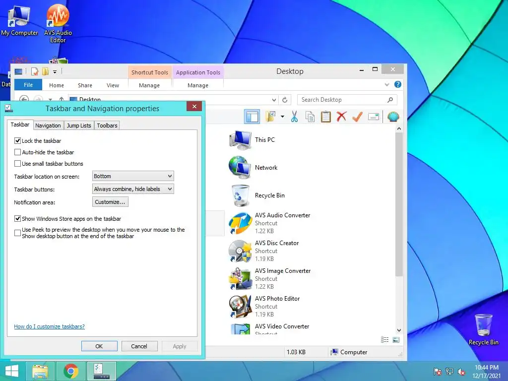Click Cancel in Taskbar properties dialog
The image size is (508, 381).
tap(139, 346)
